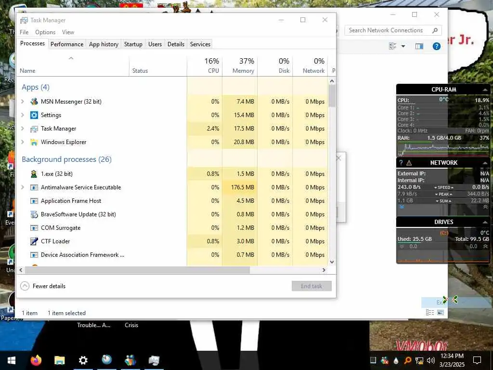Viewport: 493px width, 370px height.
Task: Open the View menu in Task Manager
Action: pos(68,32)
